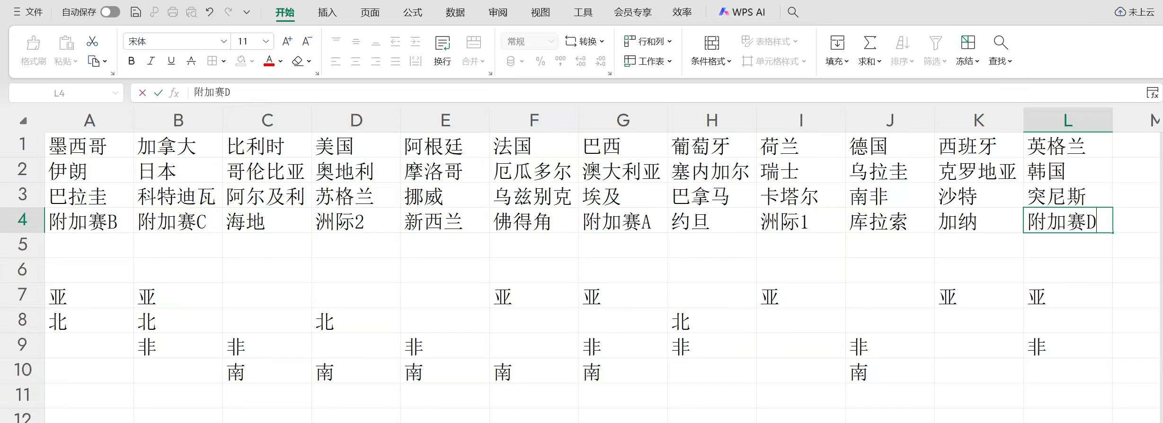Viewport: 1163px width, 423px height.
Task: Click the Undo arrow icon
Action: [x=210, y=12]
